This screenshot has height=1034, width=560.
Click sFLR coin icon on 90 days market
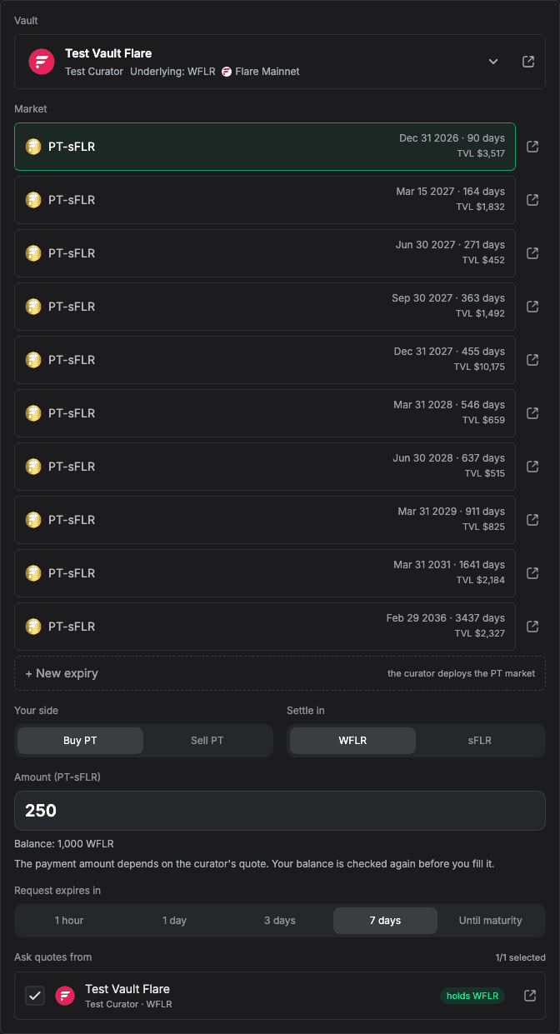click(33, 147)
